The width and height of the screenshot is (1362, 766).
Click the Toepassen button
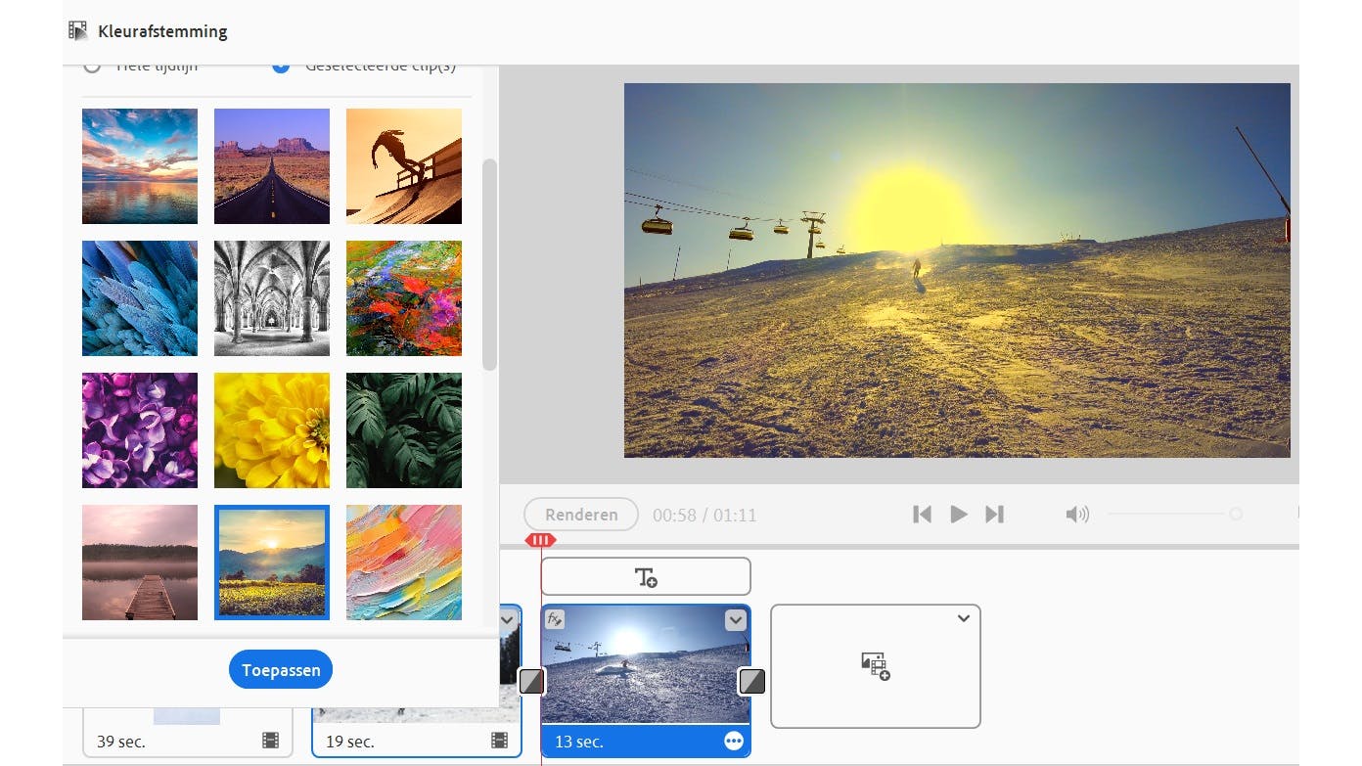point(281,670)
